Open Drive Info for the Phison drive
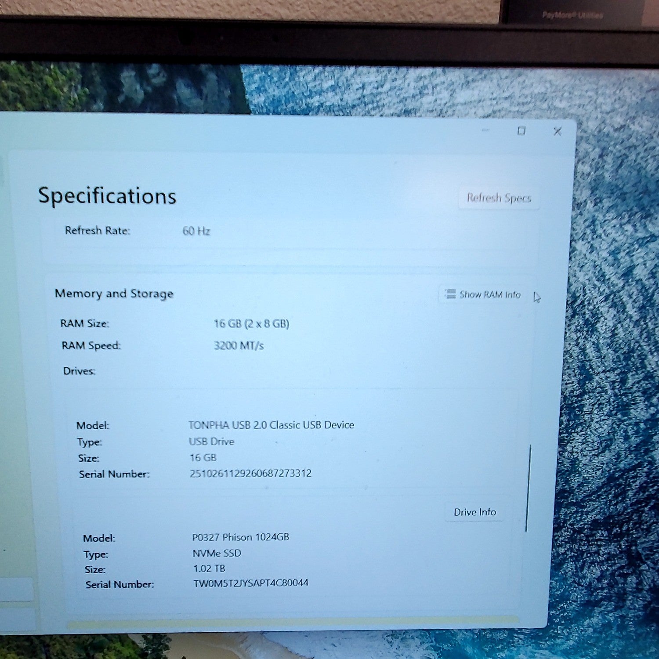The height and width of the screenshot is (659, 659). click(474, 512)
